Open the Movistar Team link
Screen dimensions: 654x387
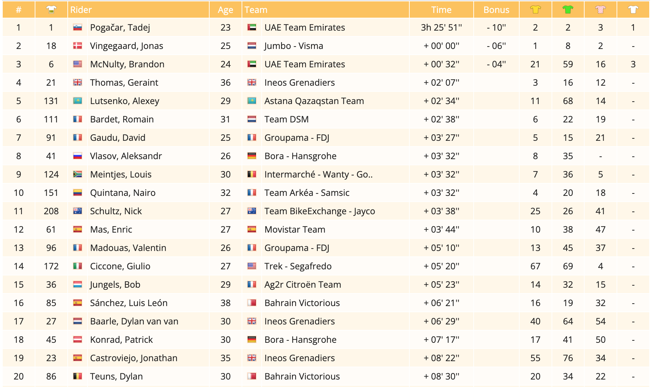pyautogui.click(x=295, y=230)
